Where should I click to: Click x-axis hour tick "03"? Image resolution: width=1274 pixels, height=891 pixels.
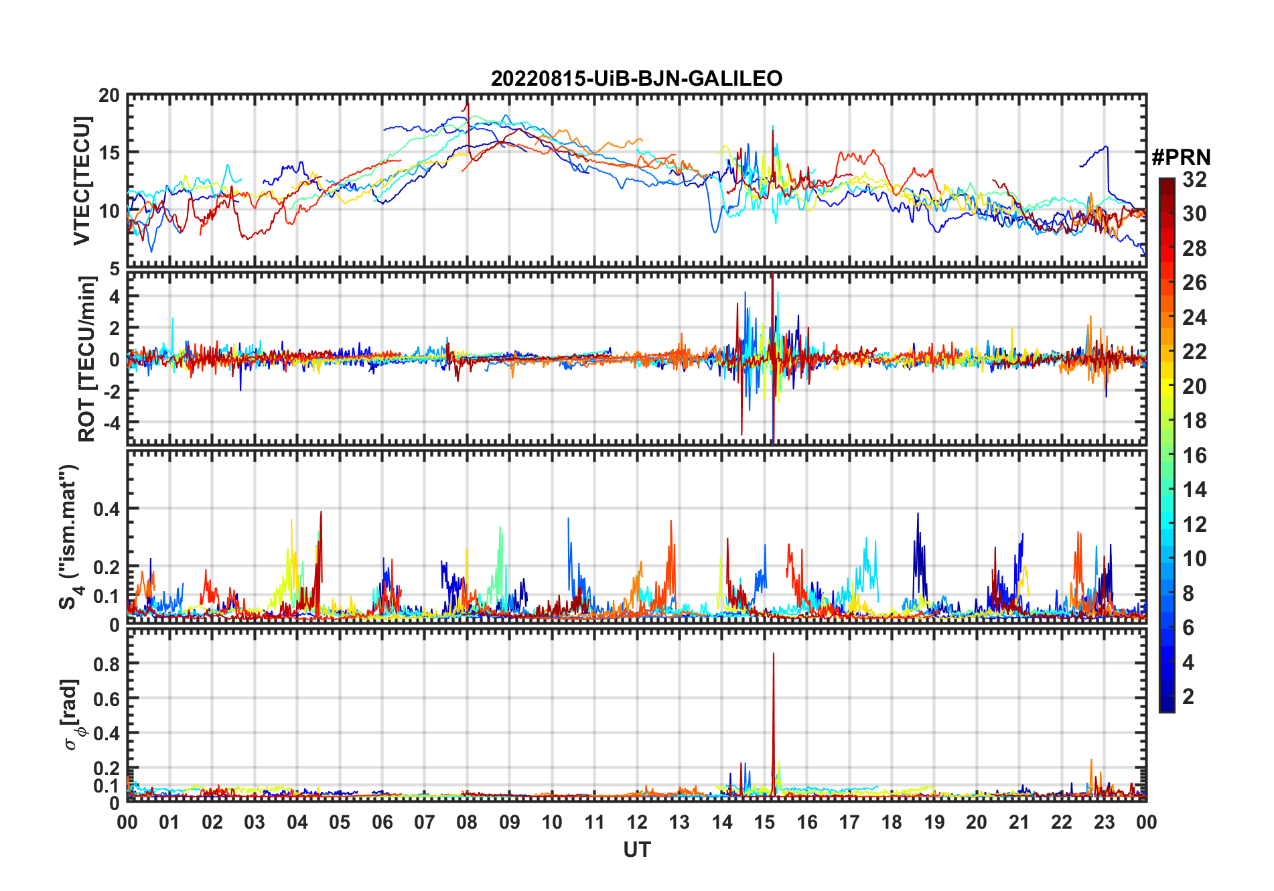click(x=255, y=822)
